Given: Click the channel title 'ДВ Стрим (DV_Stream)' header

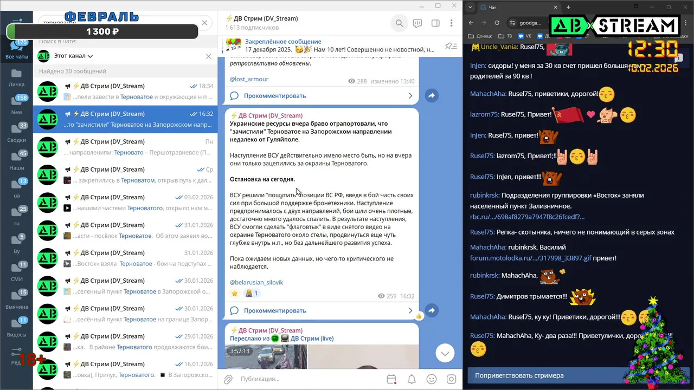Looking at the screenshot, I should click(261, 18).
